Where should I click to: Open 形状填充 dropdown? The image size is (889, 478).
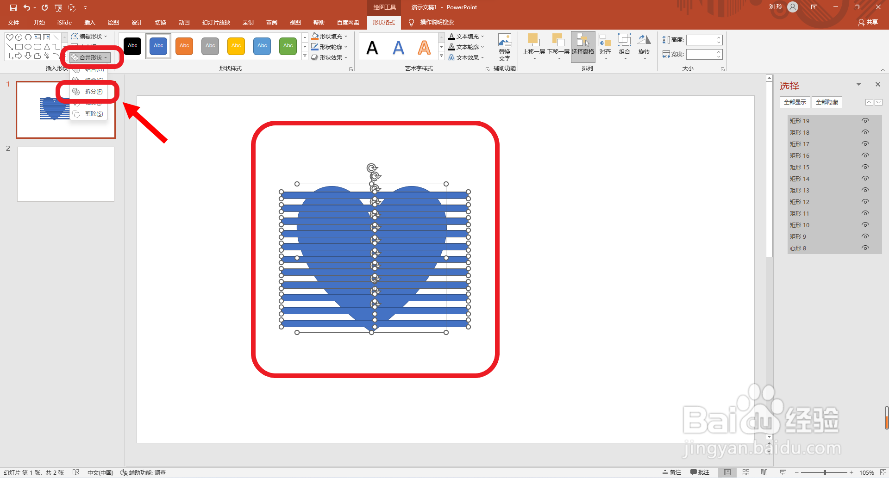[329, 36]
